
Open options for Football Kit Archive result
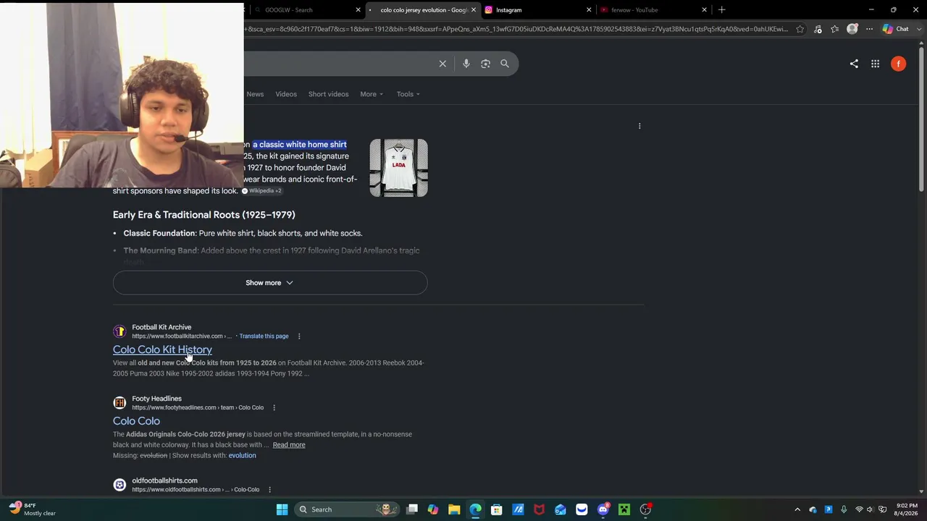299,336
